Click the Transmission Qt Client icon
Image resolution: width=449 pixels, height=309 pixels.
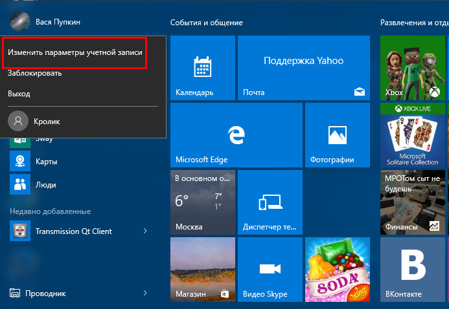click(20, 231)
